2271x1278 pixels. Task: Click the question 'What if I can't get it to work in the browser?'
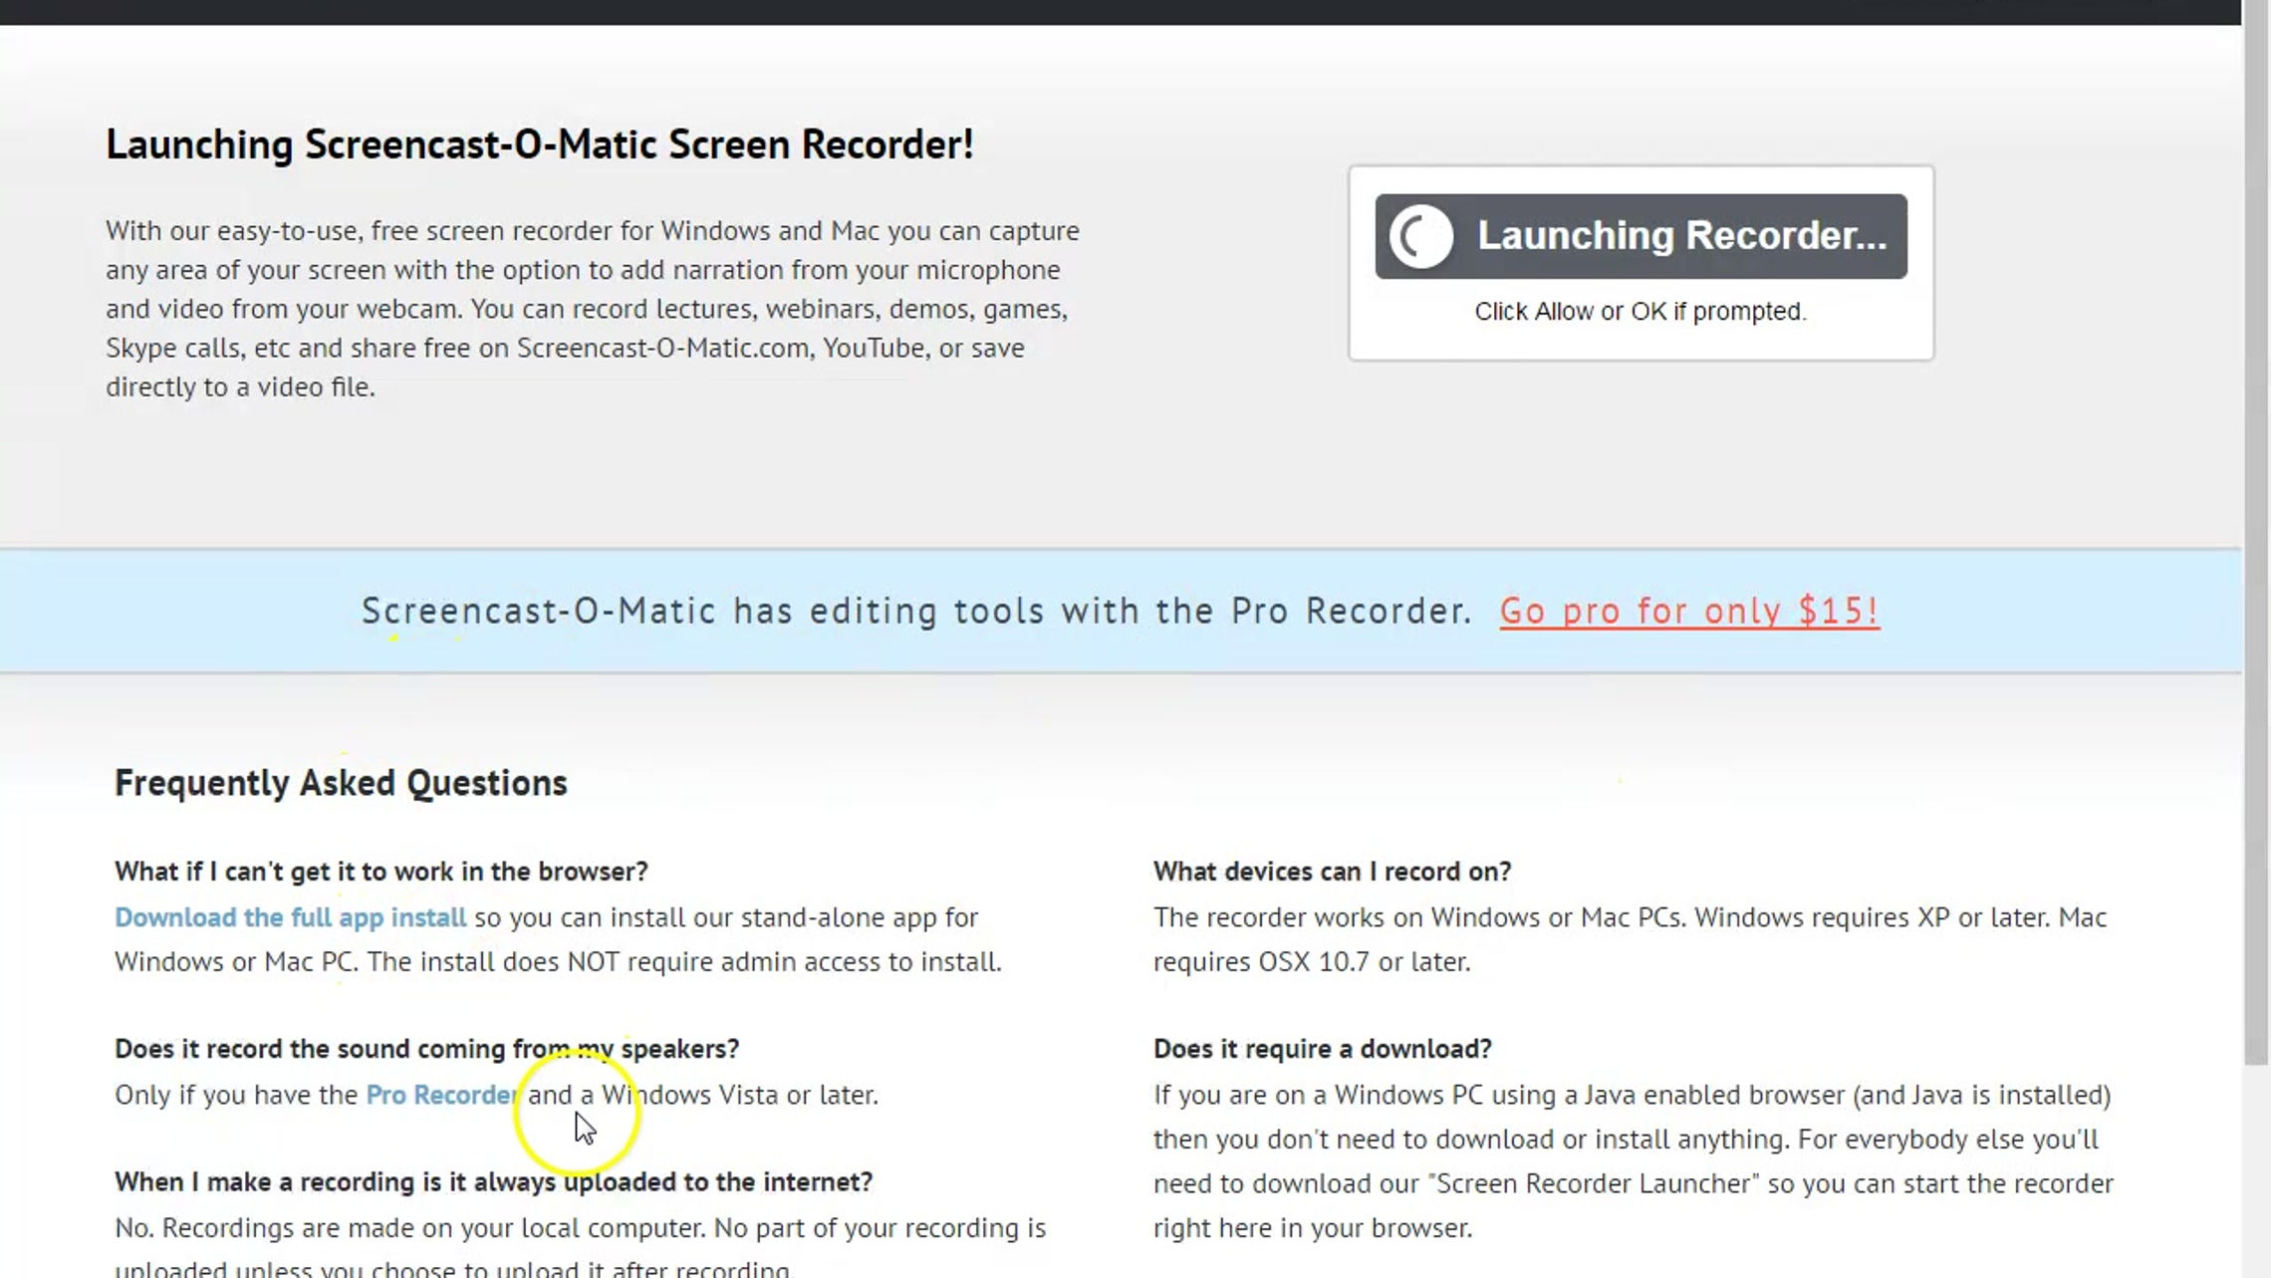[381, 872]
